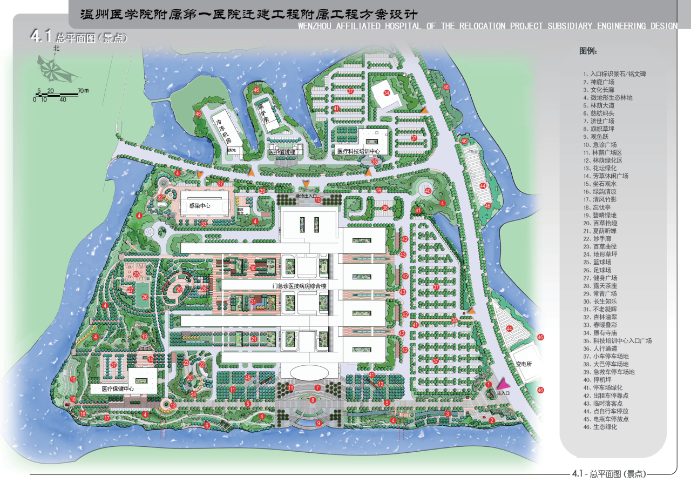Click the 变电所 label on the map
This screenshot has width=691, height=489.
tap(524, 364)
